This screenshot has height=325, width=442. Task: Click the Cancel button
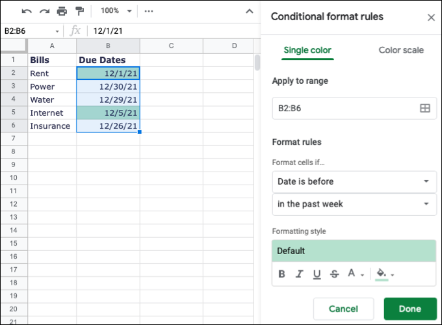coord(343,309)
